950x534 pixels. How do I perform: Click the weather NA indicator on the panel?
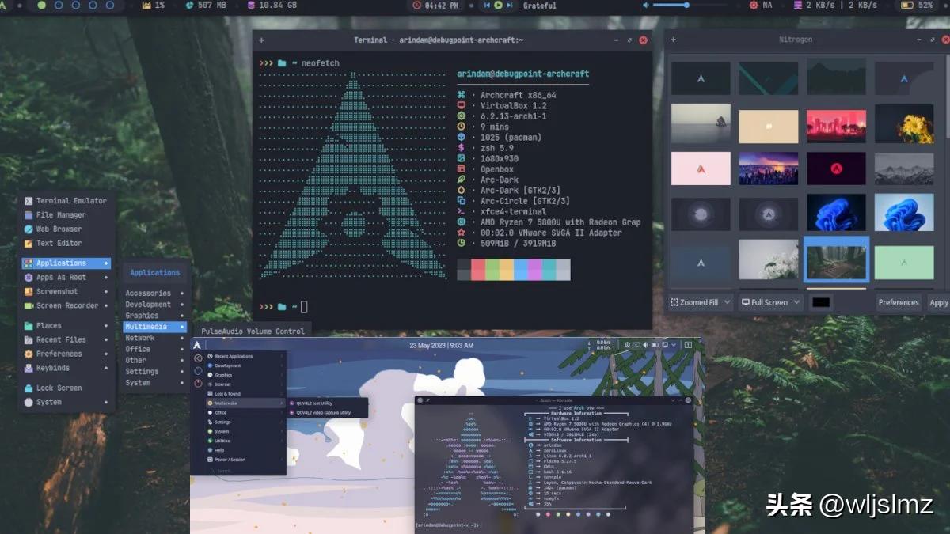point(762,6)
